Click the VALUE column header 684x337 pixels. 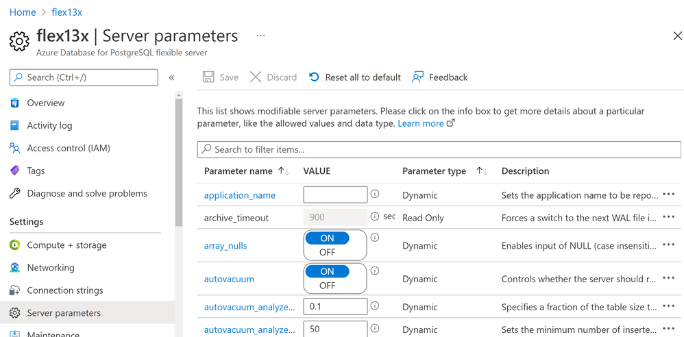[x=317, y=171]
